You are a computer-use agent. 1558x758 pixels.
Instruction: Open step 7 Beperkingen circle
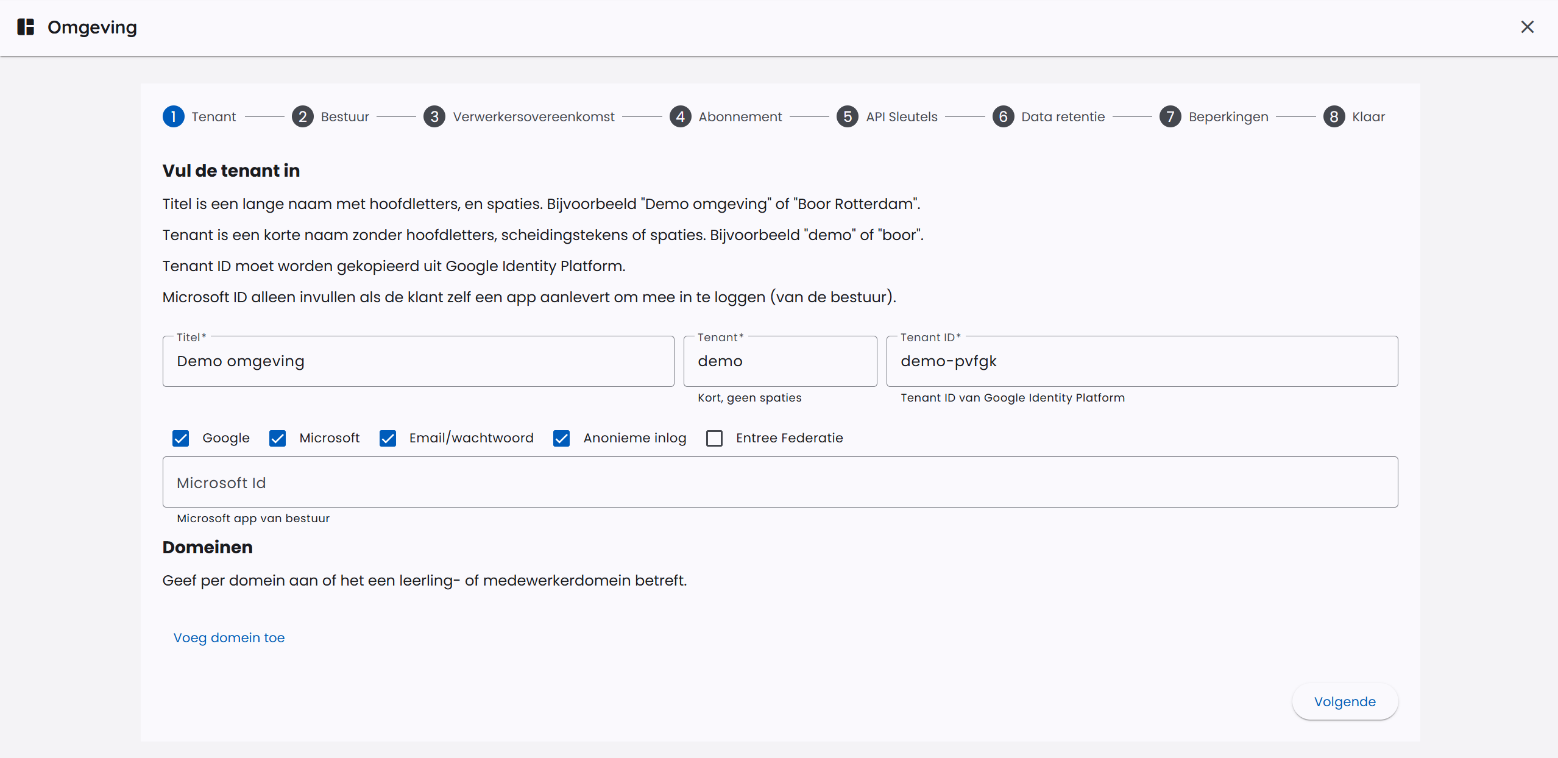coord(1170,116)
